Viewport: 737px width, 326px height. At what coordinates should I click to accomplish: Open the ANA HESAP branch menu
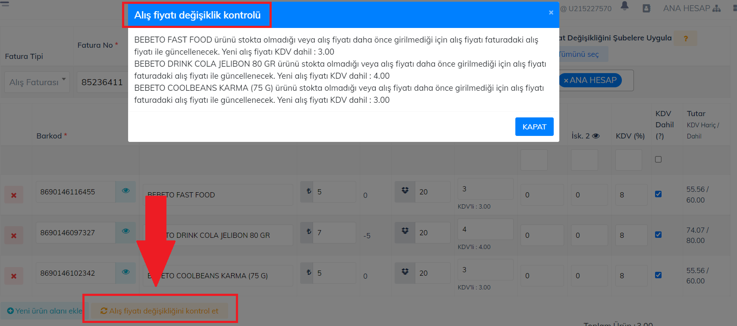(x=692, y=8)
